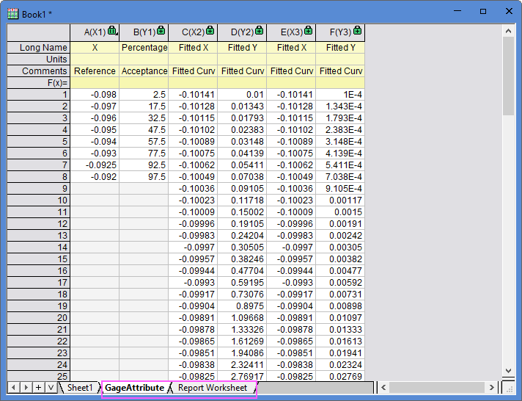Select cell with value 1E-4
The height and width of the screenshot is (401, 522).
[340, 95]
